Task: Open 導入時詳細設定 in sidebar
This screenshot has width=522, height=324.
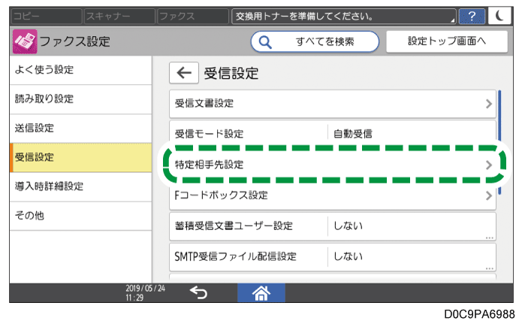Action: 80,186
